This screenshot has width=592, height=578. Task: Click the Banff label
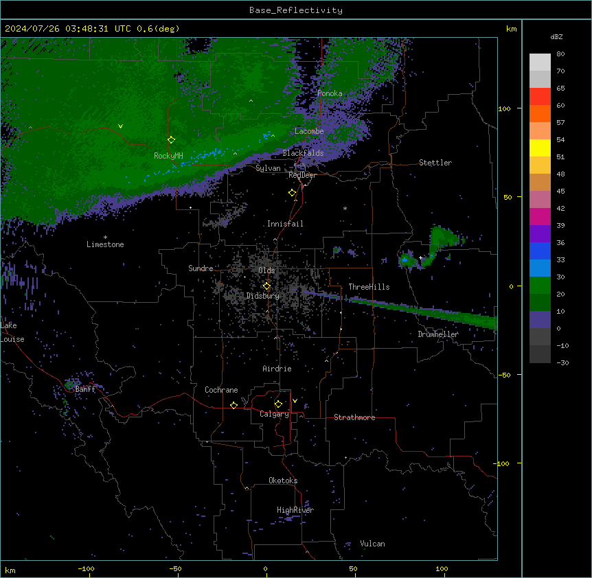(x=85, y=389)
